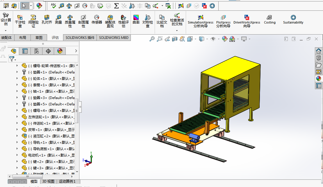The image size is (323, 187).
Task: Open the ConfigurationManager panel tab
Action: tap(36, 51)
